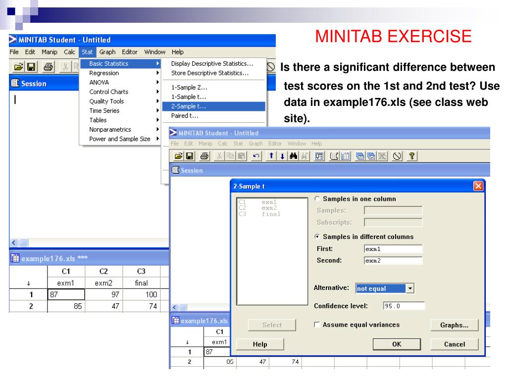Expand the ANOVA submenu
The image size is (507, 380).
click(120, 83)
